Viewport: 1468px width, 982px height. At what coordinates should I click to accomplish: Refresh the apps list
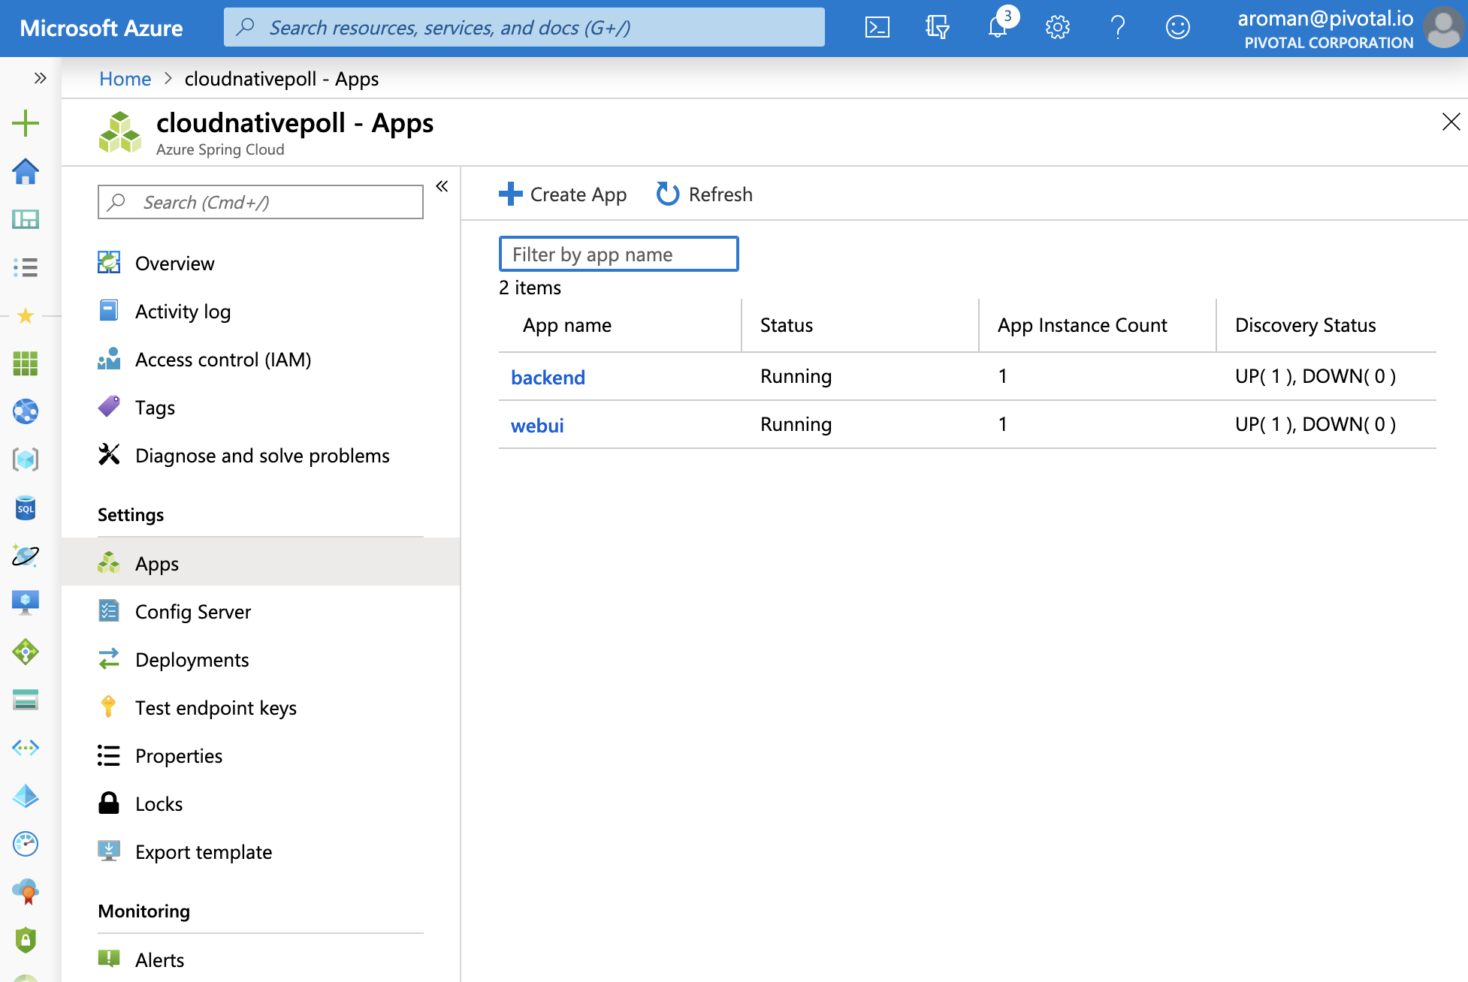click(704, 194)
